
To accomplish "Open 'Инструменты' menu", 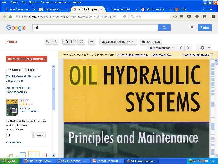I will [x=62, y=2].
